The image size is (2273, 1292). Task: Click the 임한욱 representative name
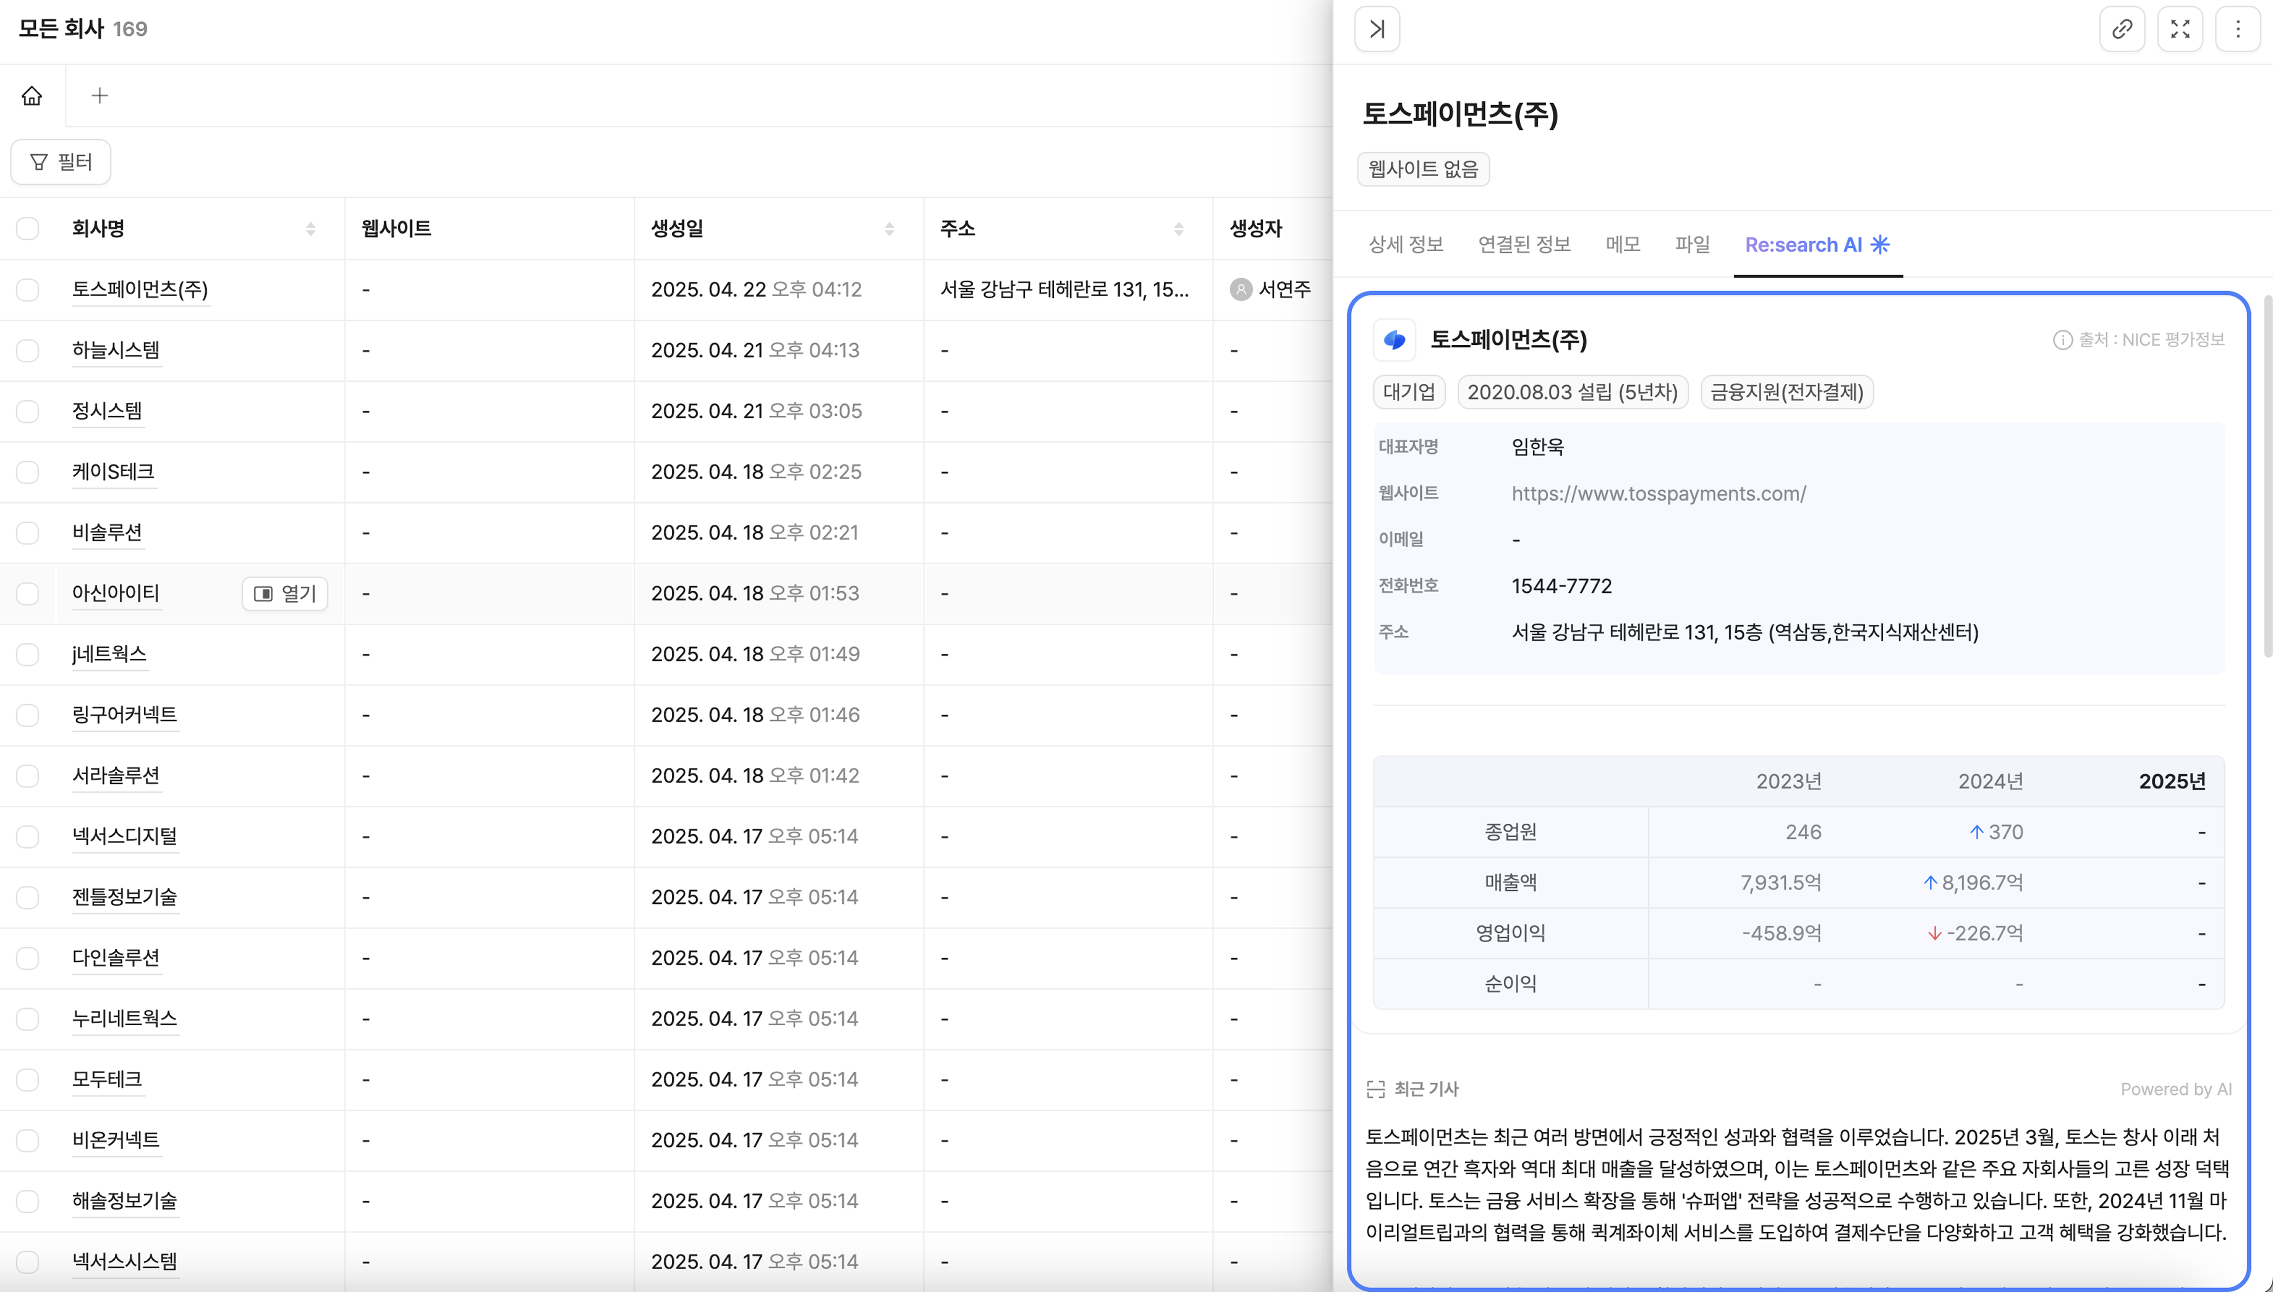pyautogui.click(x=1538, y=447)
